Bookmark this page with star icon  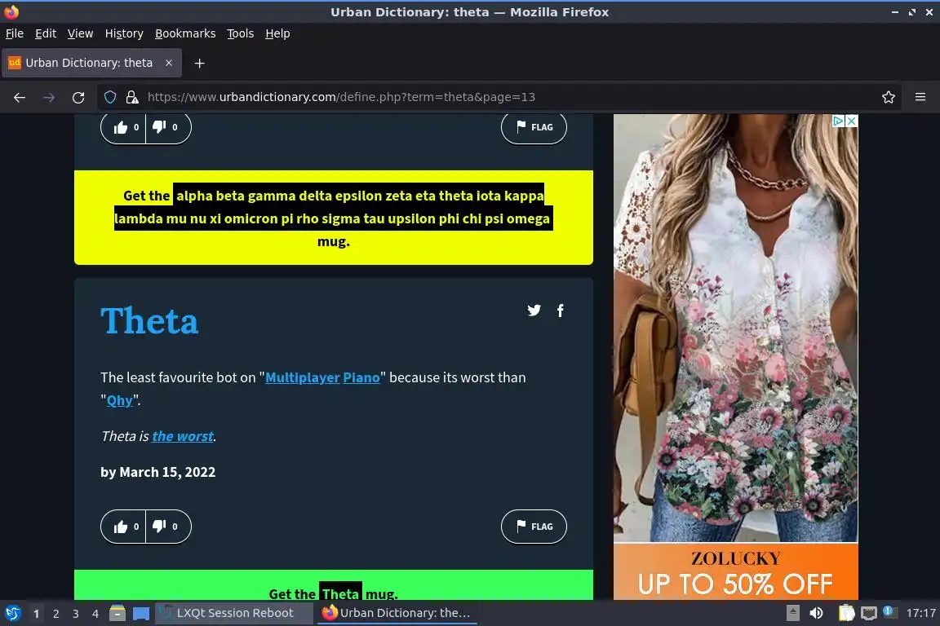[x=889, y=97]
